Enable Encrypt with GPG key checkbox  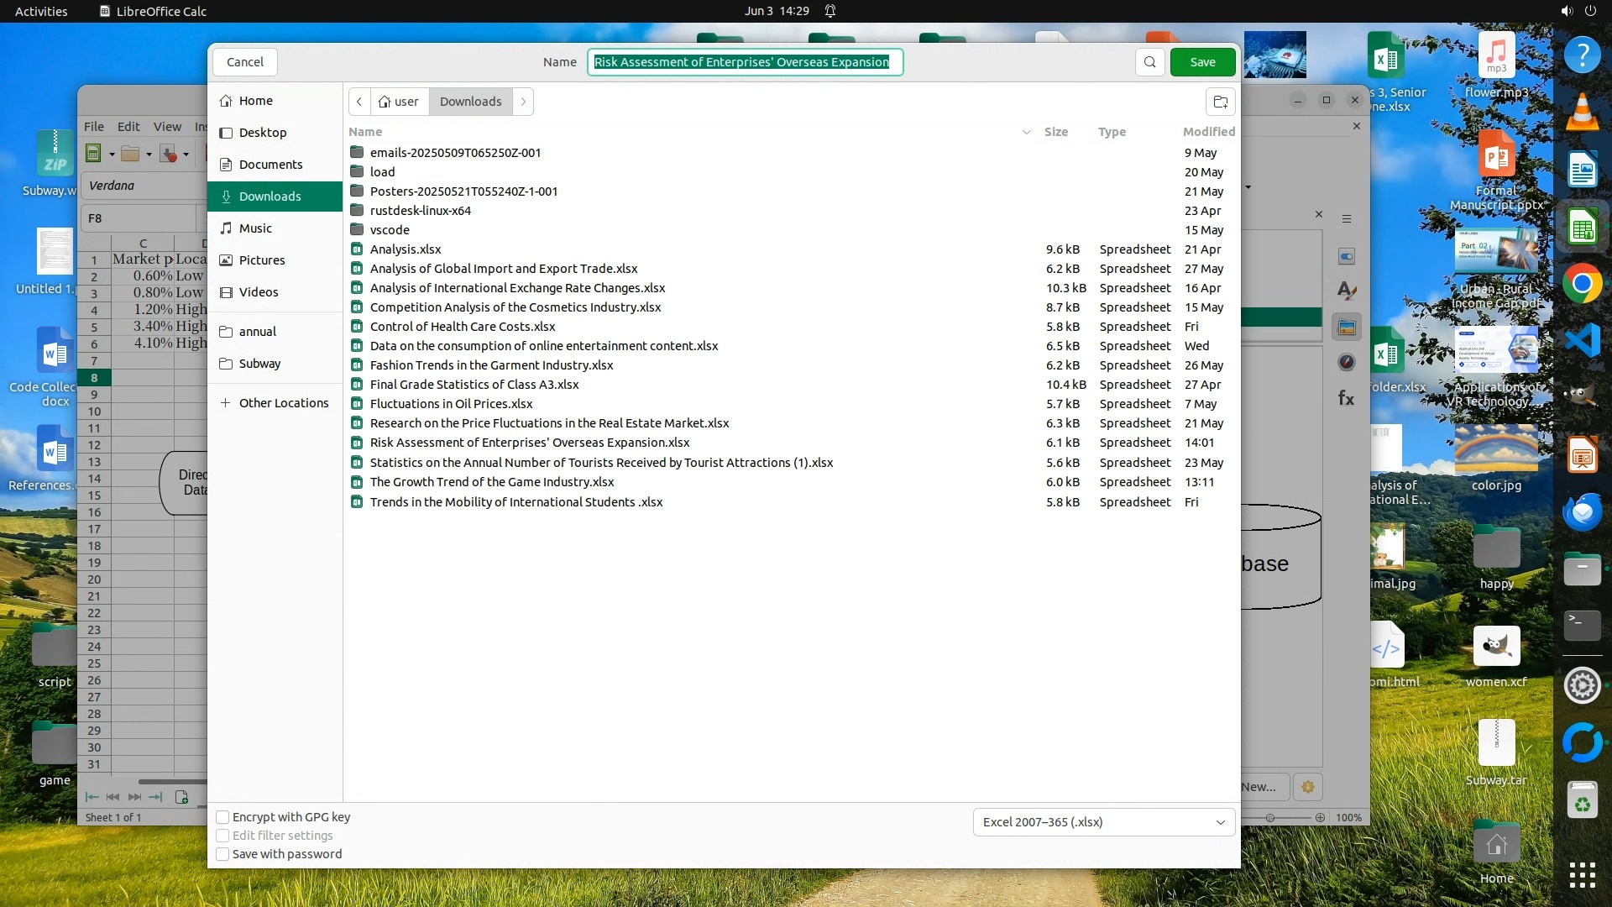[x=222, y=817]
